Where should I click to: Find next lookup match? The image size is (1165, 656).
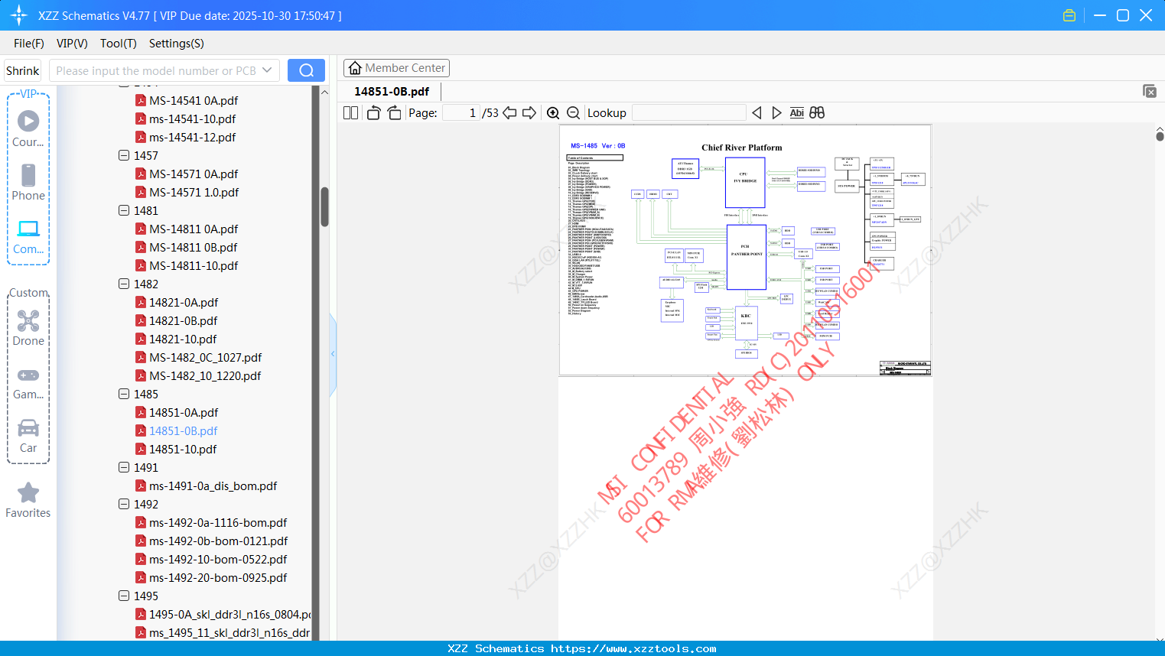776,113
